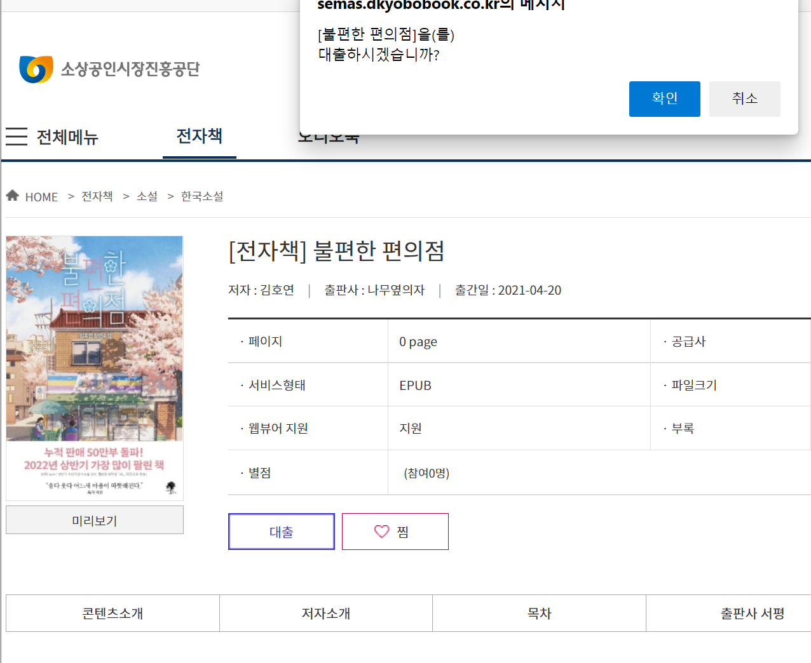Switch to the 출판사 서평 tab
811x663 pixels.
coord(753,613)
